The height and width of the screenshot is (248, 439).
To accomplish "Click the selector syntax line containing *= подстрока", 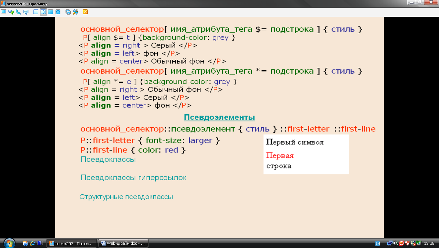I will 221,71.
